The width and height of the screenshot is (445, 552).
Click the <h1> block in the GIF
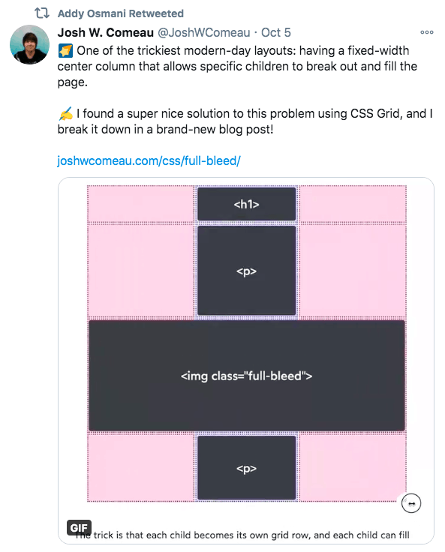[x=246, y=204]
